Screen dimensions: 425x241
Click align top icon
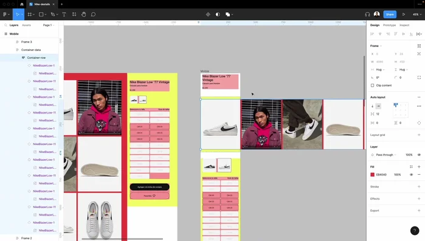[x=396, y=34]
